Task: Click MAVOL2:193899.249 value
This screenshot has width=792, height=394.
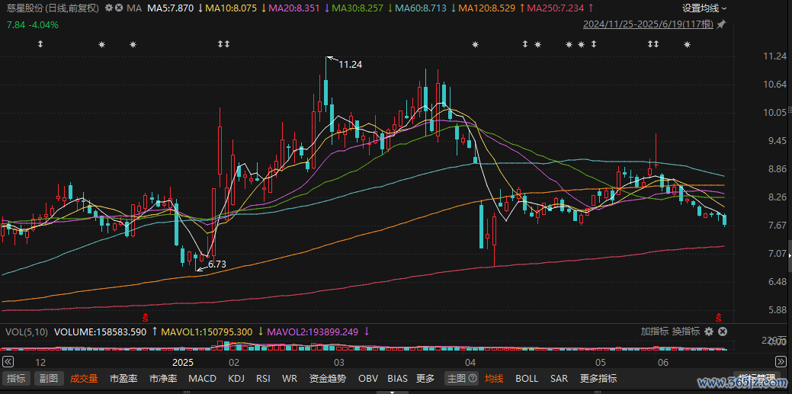Action: [313, 332]
